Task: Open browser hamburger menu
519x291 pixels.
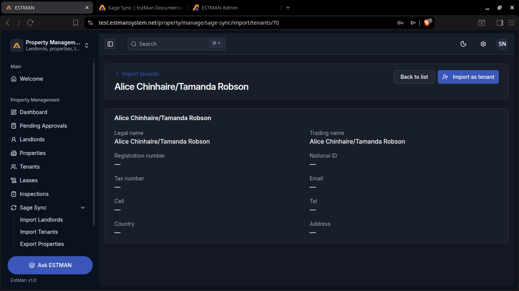Action: [511, 23]
